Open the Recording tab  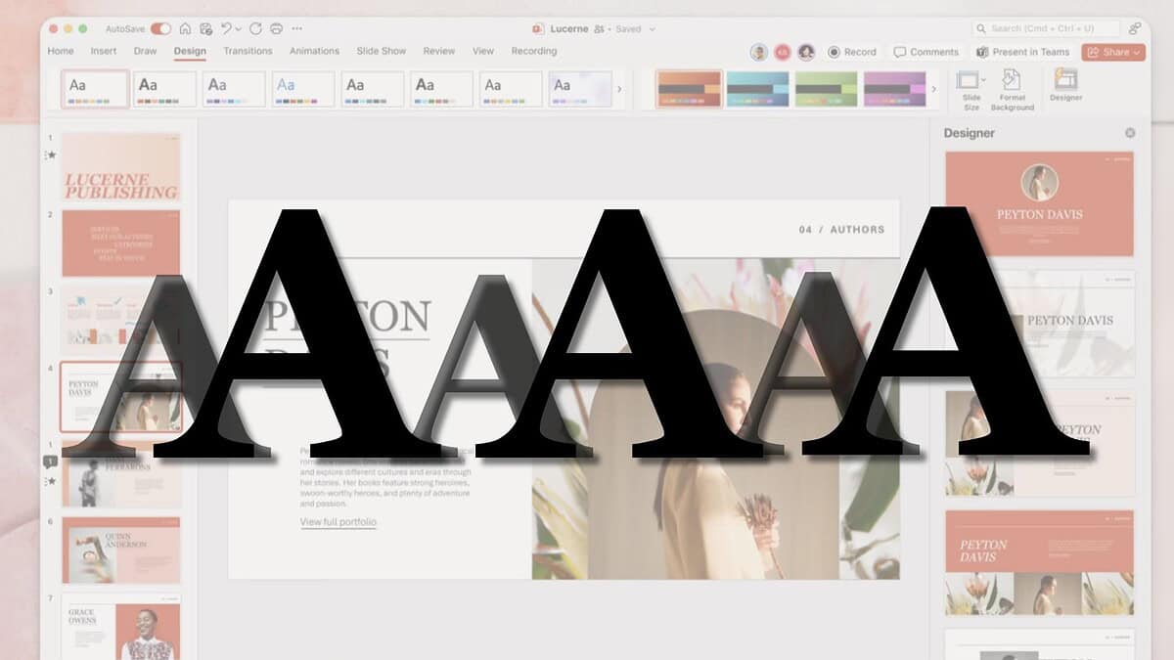coord(534,51)
